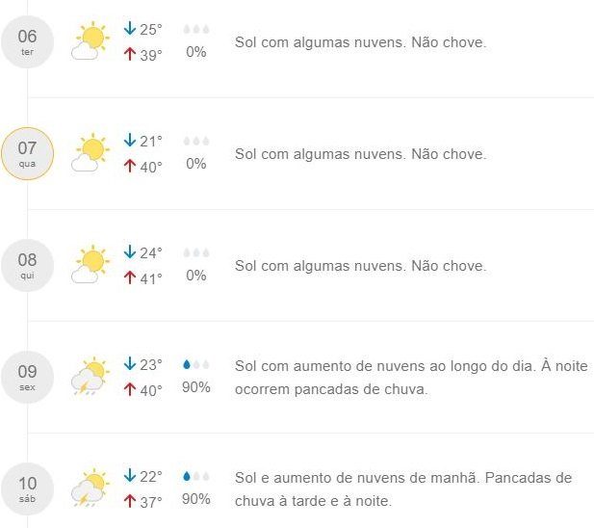The height and width of the screenshot is (528, 594).
Task: Open the description 'Pancadas de chuva à tarde'
Action: click(403, 489)
